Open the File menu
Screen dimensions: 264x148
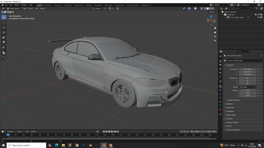click(x=6, y=5)
